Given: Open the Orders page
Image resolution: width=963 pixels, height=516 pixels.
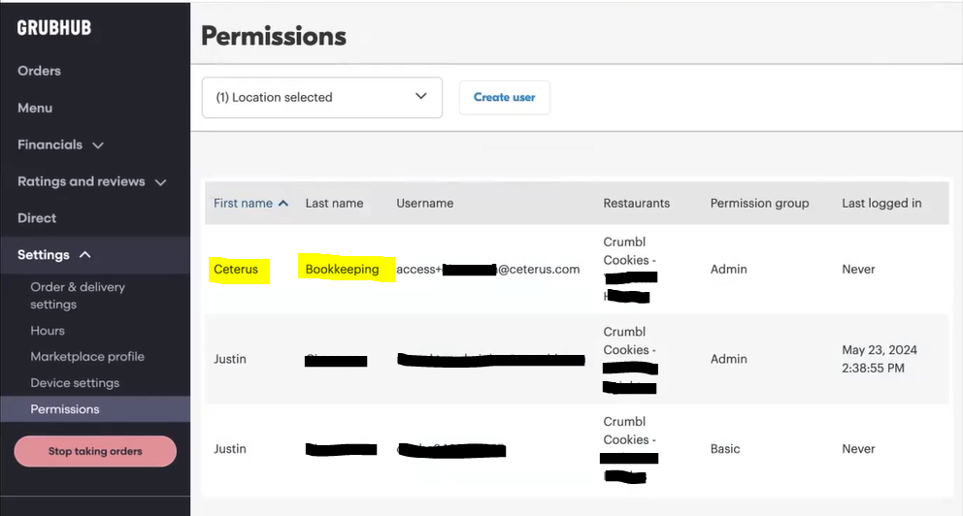Looking at the screenshot, I should click(39, 71).
